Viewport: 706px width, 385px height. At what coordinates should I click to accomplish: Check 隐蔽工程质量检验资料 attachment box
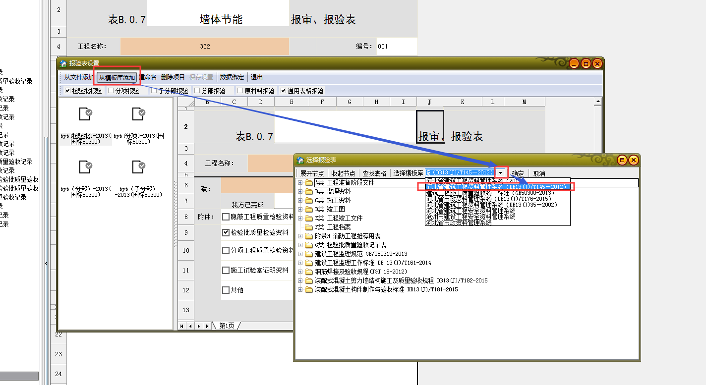click(x=226, y=217)
